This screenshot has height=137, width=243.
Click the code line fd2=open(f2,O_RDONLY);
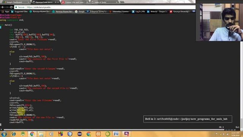(x=23, y=73)
